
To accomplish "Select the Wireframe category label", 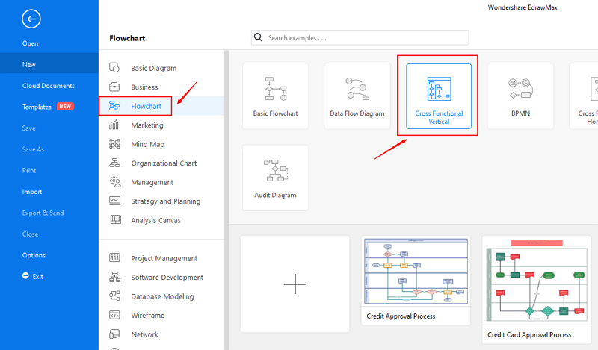I will [147, 316].
